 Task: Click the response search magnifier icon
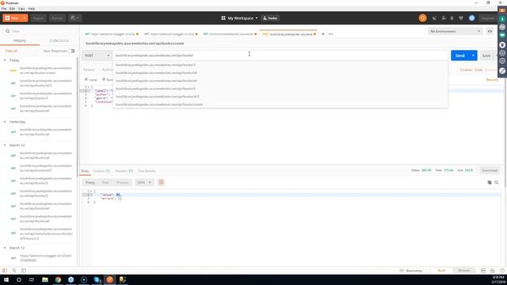[x=497, y=183]
